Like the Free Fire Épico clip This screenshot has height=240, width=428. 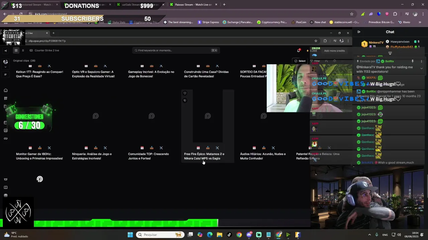(x=185, y=93)
